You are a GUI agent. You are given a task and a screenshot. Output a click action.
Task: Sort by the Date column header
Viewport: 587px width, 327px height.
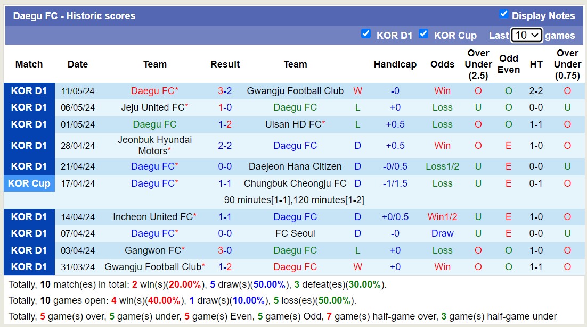[x=78, y=64]
